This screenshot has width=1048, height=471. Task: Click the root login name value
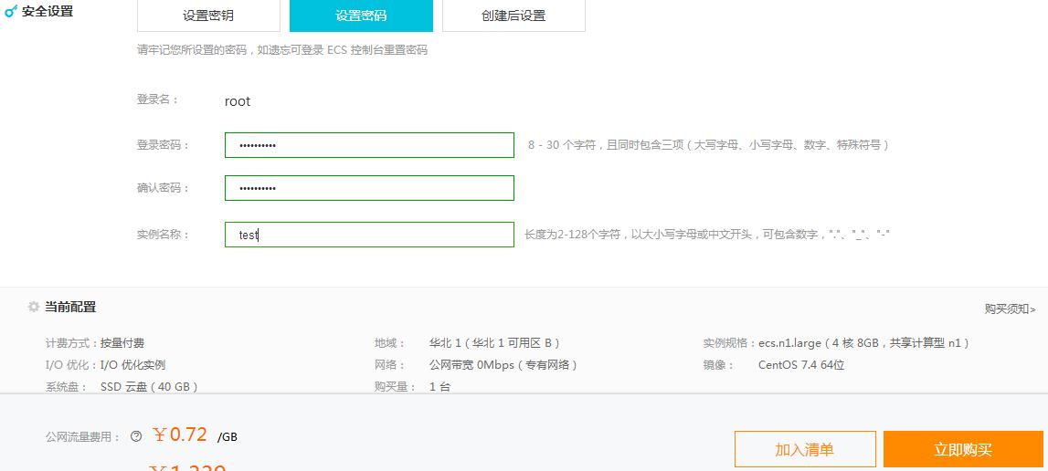tap(238, 101)
